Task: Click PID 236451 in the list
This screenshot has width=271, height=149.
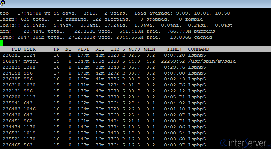Action: (x=12, y=121)
